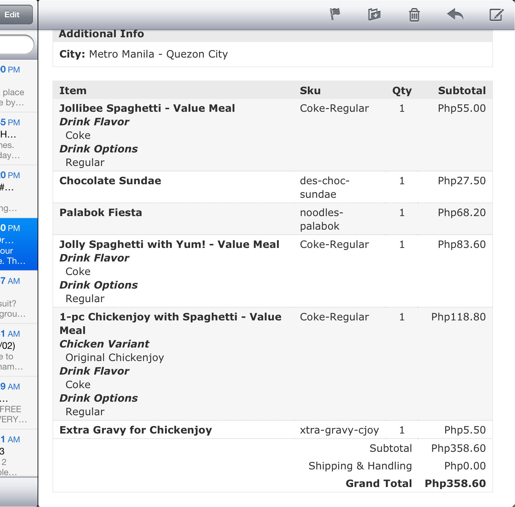Select the 'noodles-palabok' SKU
This screenshot has height=507, width=515.
(x=322, y=219)
